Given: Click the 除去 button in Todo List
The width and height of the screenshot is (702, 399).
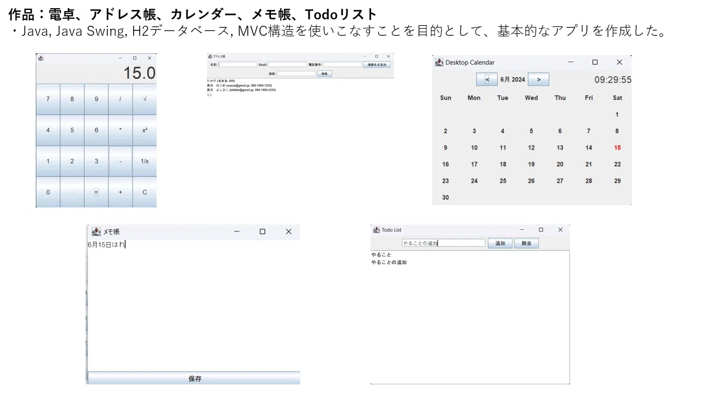Looking at the screenshot, I should click(x=527, y=243).
